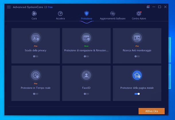Click the FaceID face scan icon
Viewport: 175px width, 120px height.
pos(86,75)
